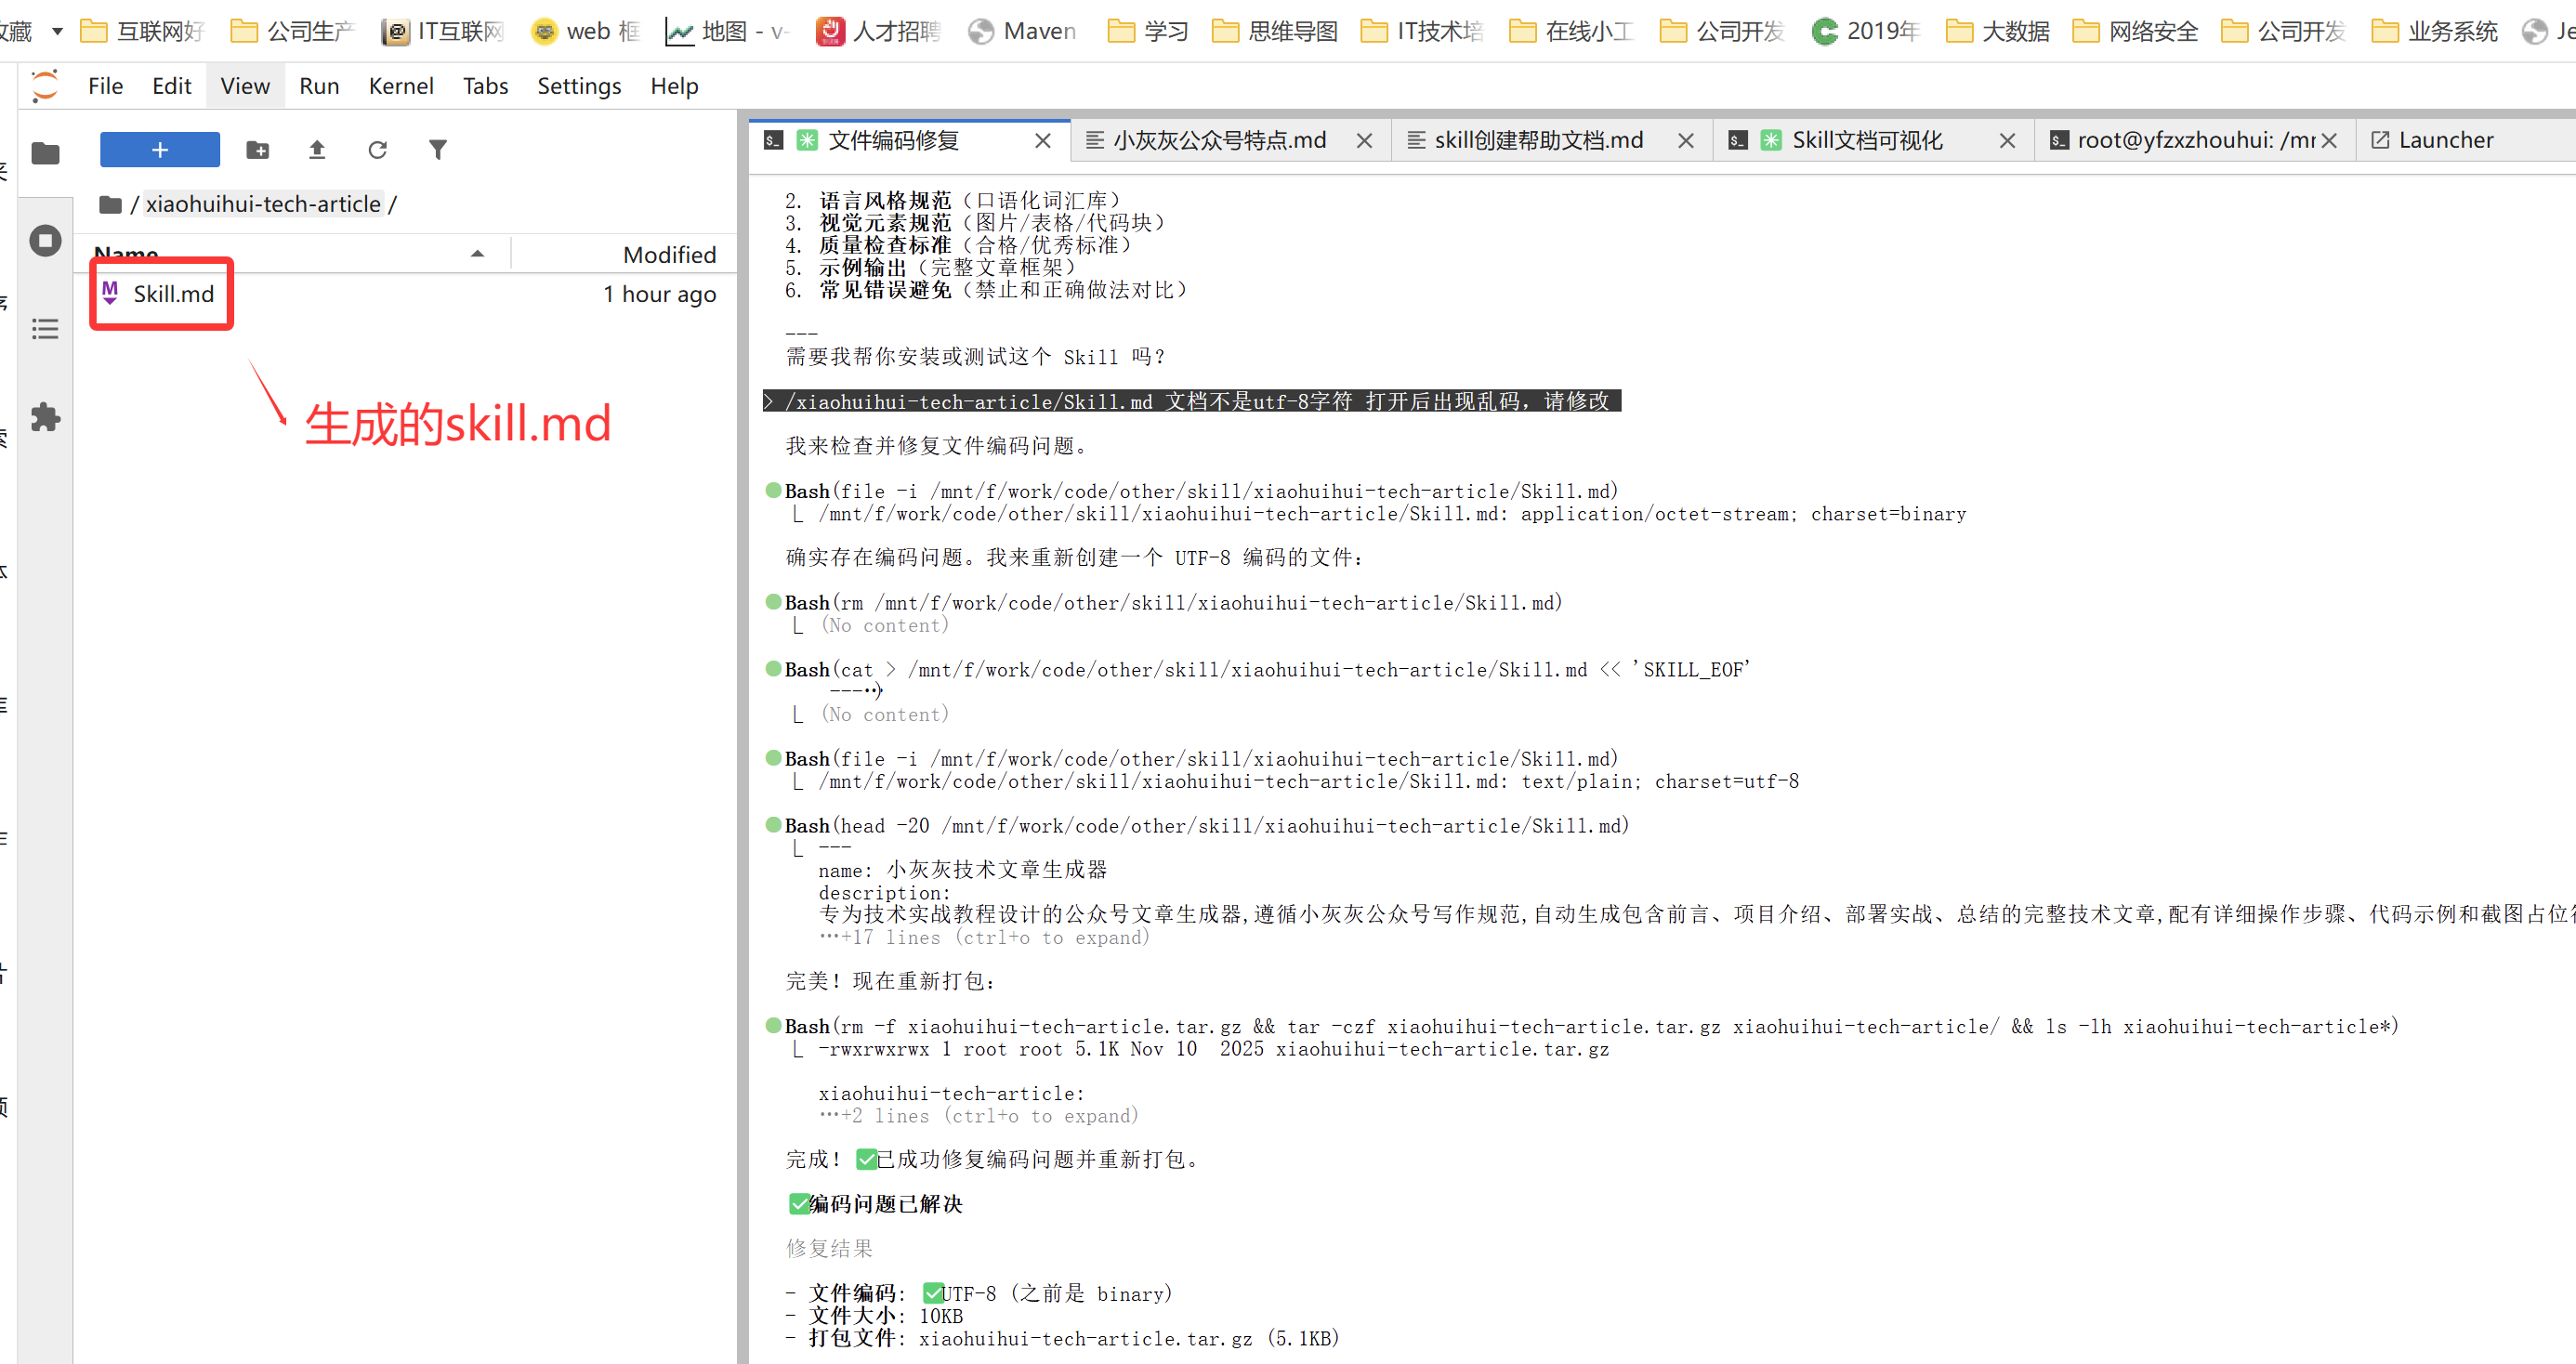Viewport: 2576px width, 1364px height.
Task: Sort files by Modified column
Action: 668,254
